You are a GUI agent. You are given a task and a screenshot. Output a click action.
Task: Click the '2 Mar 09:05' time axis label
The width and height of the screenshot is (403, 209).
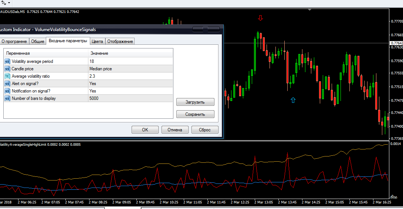122,202
